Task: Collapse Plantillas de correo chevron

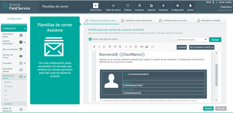Action: 25,77
